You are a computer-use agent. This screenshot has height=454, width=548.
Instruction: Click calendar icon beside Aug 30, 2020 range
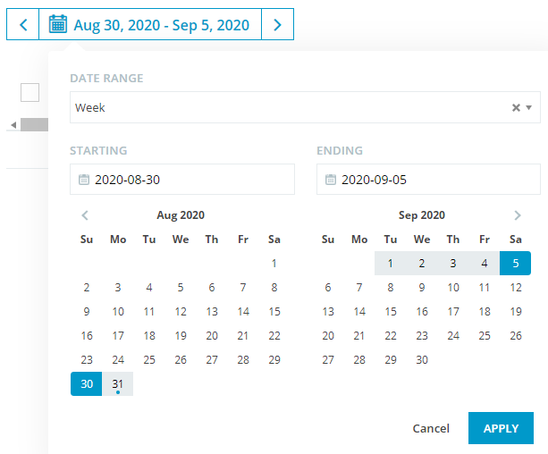58,24
